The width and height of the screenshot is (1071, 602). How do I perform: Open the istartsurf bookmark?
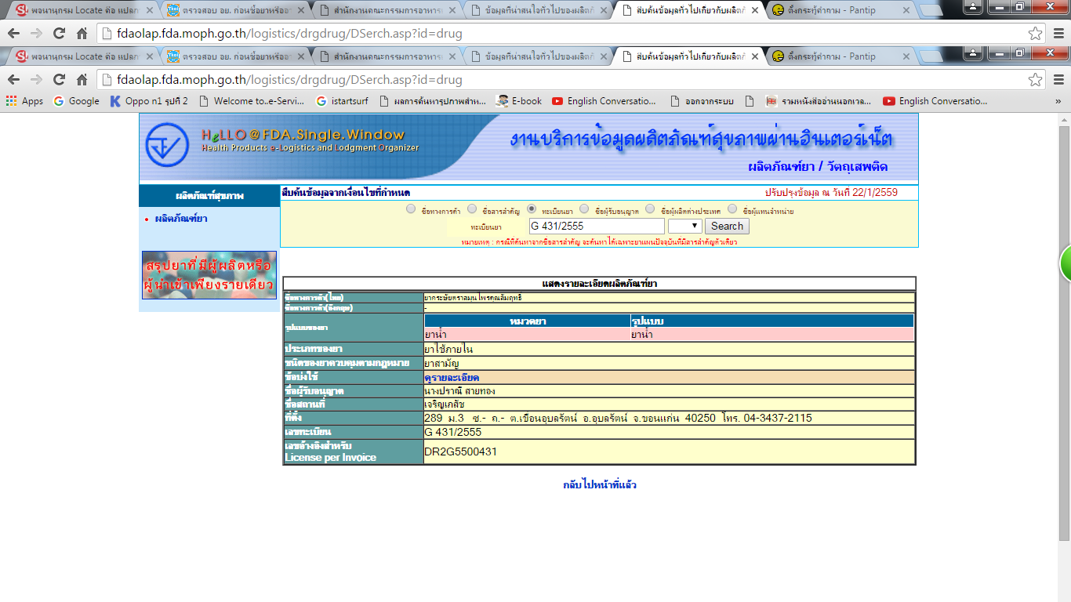click(x=342, y=101)
